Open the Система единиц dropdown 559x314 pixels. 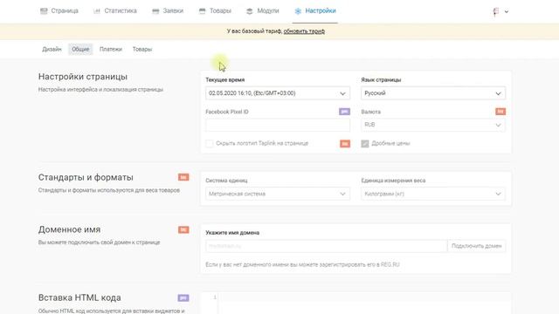pos(278,194)
